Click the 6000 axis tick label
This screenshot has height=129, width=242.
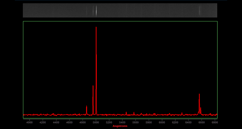click(x=162, y=122)
